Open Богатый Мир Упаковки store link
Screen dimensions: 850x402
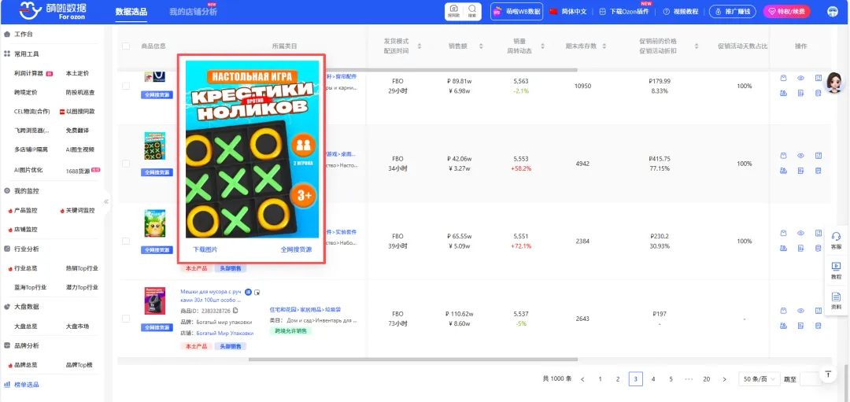[x=224, y=334]
